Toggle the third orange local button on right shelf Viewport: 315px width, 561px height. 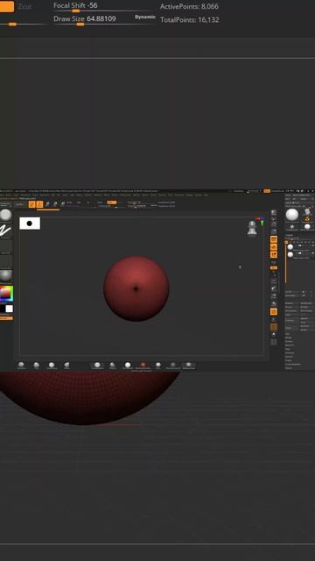pyautogui.click(x=274, y=255)
